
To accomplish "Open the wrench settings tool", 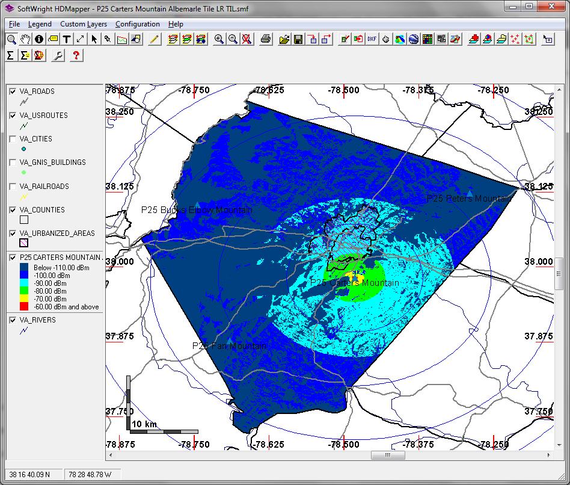I will [x=58, y=55].
